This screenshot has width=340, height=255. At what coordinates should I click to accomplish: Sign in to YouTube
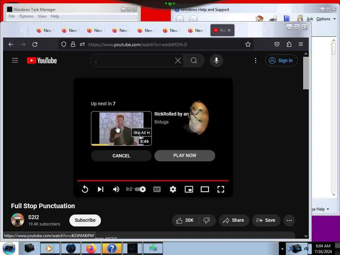click(x=281, y=60)
